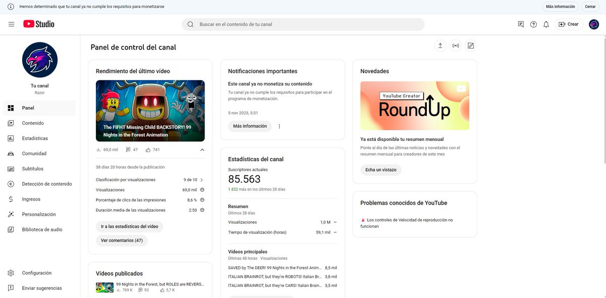Open Ingresos in the sidebar
606x298 pixels.
(x=40, y=199)
